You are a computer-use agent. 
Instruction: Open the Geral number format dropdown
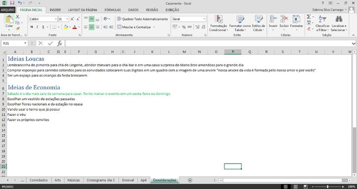204,19
